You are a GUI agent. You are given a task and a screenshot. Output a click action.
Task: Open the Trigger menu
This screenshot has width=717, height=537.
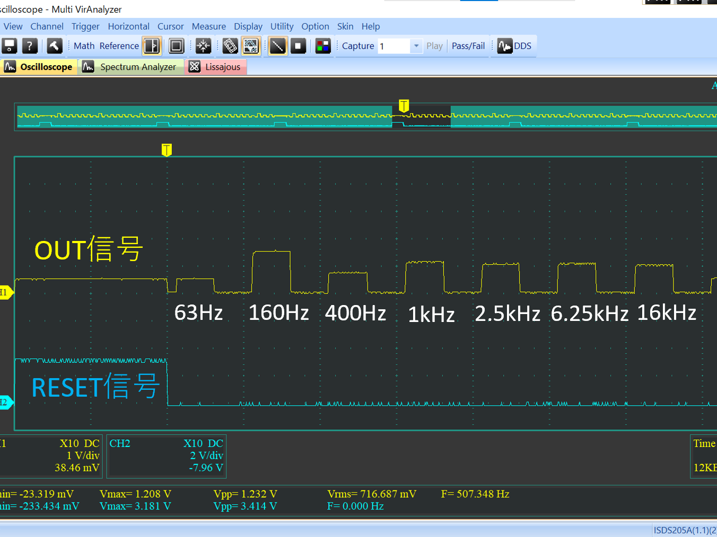tap(85, 26)
